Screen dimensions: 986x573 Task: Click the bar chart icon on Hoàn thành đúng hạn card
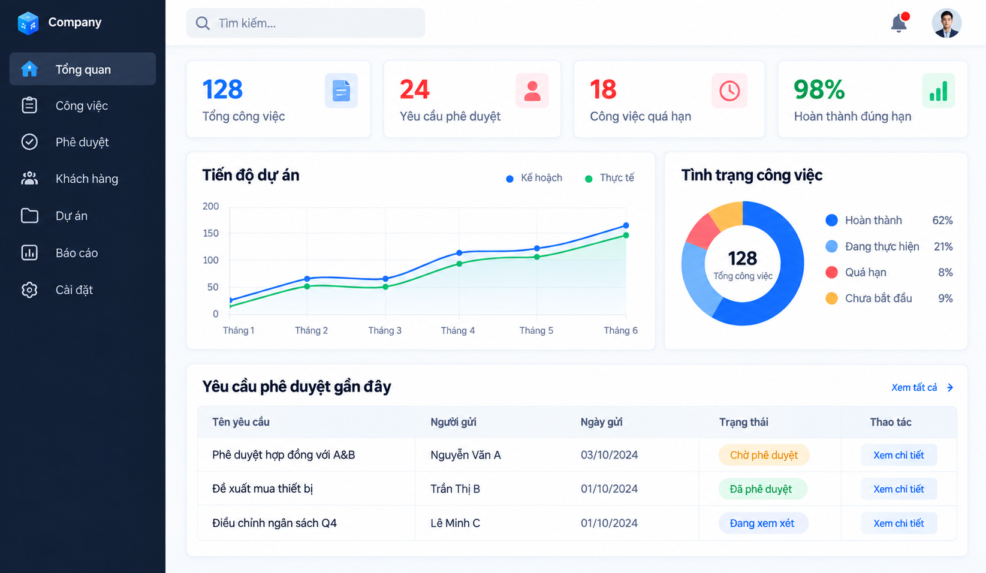click(x=938, y=91)
